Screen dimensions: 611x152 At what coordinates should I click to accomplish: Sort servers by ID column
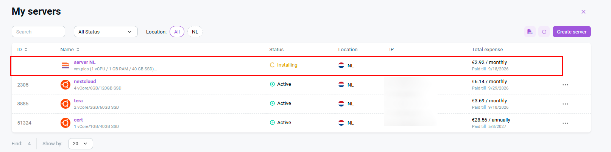coord(22,49)
